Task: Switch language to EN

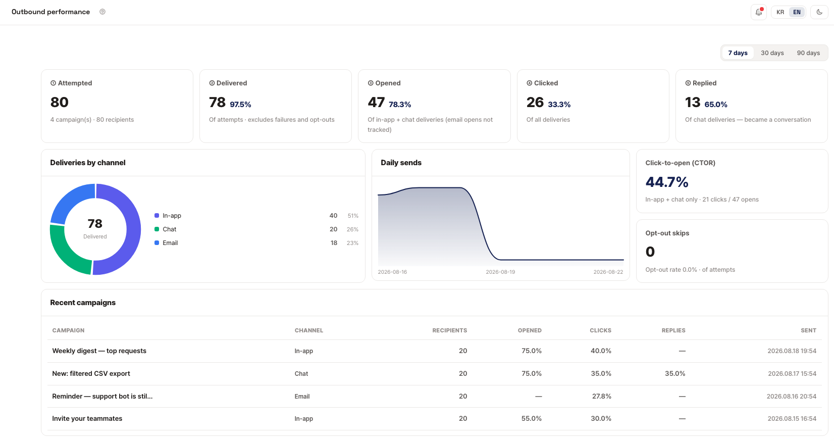Action: pos(797,12)
